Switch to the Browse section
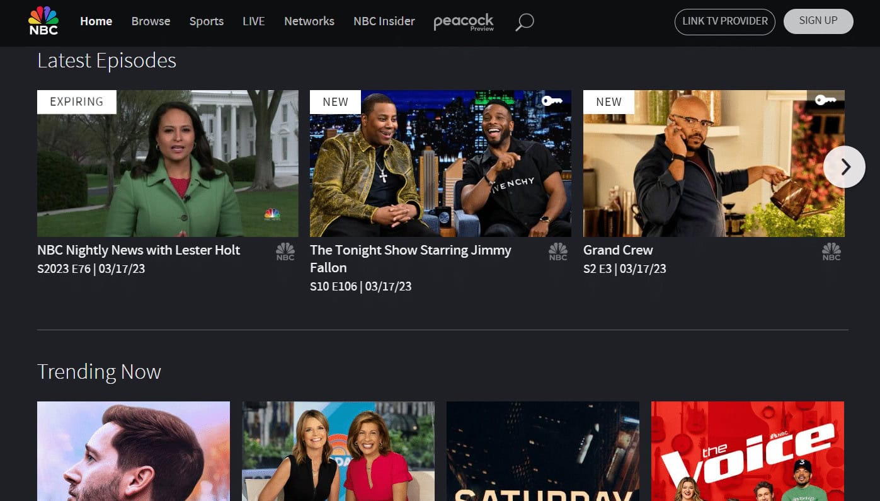Image resolution: width=880 pixels, height=501 pixels. point(151,21)
